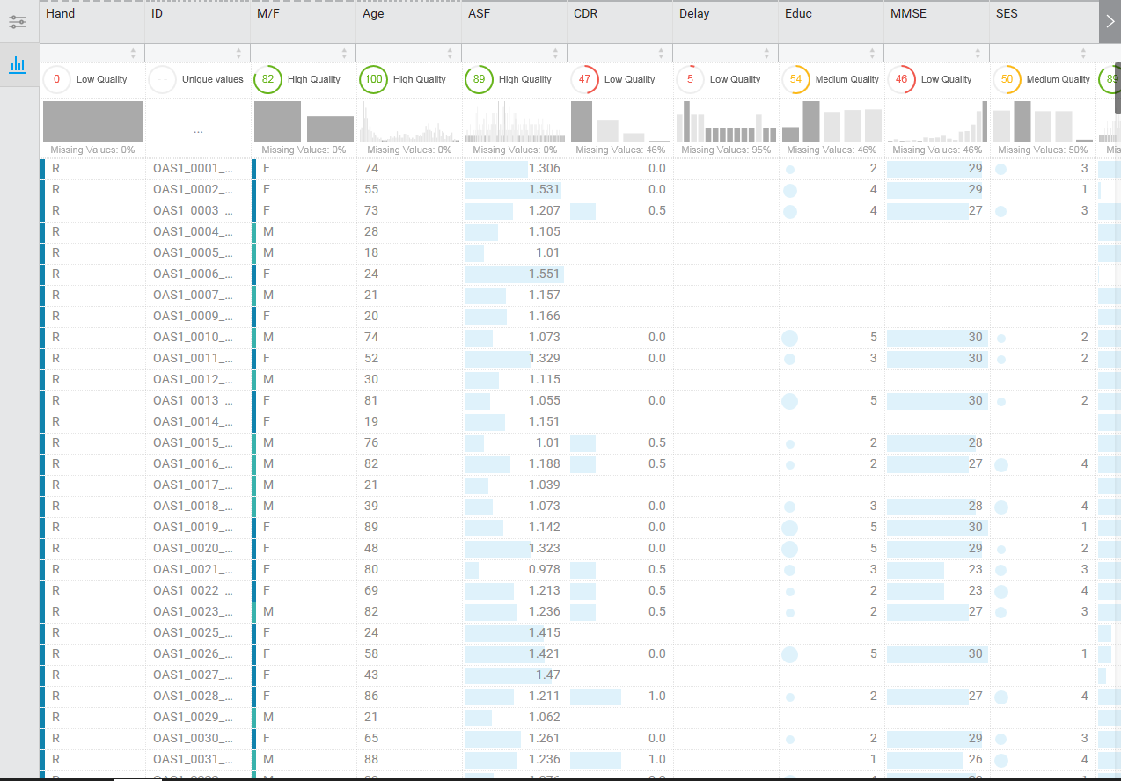Screen dimensions: 1121x781
Task: Click ASF value 1.306
Action: 545,168
